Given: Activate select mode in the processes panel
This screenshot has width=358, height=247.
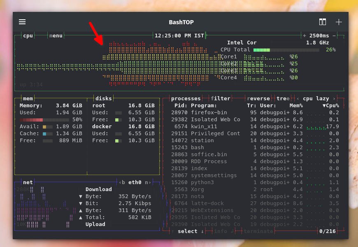Looking at the screenshot, I should pyautogui.click(x=187, y=231).
